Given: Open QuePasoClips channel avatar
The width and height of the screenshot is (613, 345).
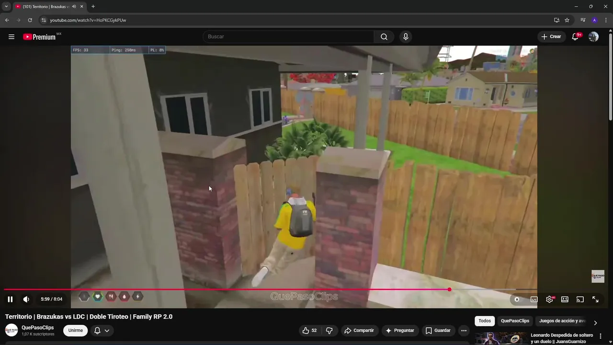Looking at the screenshot, I should pyautogui.click(x=11, y=330).
